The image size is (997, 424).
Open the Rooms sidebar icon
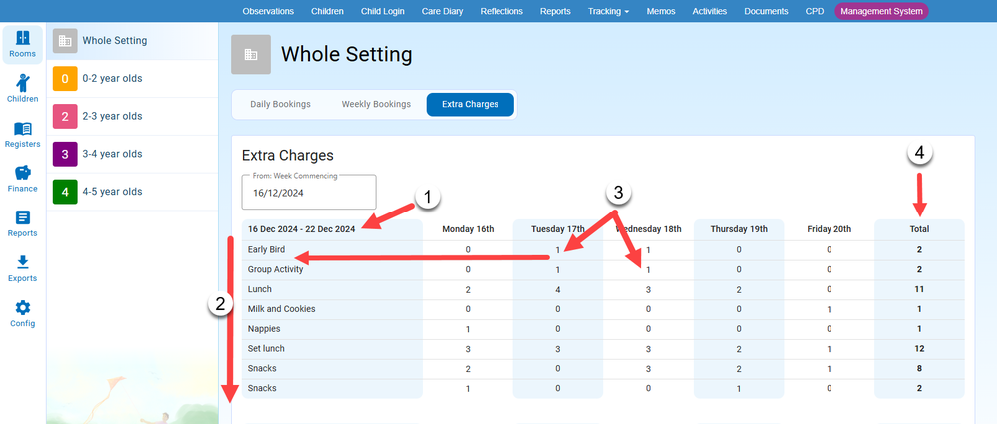pos(23,38)
